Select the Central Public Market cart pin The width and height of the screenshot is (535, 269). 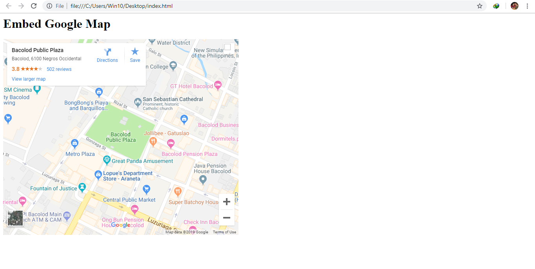tap(146, 190)
